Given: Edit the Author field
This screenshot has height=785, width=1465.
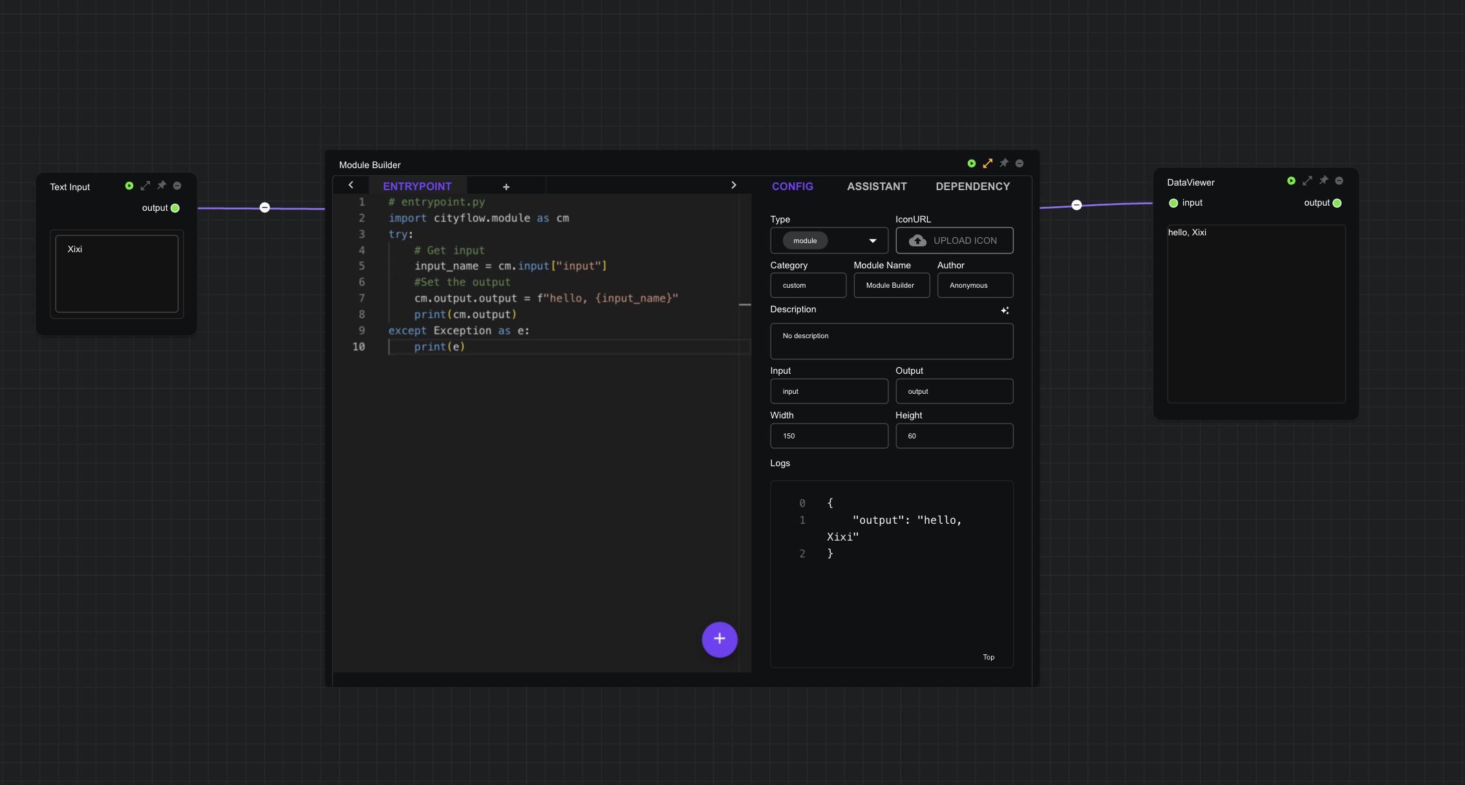Looking at the screenshot, I should click(x=975, y=285).
